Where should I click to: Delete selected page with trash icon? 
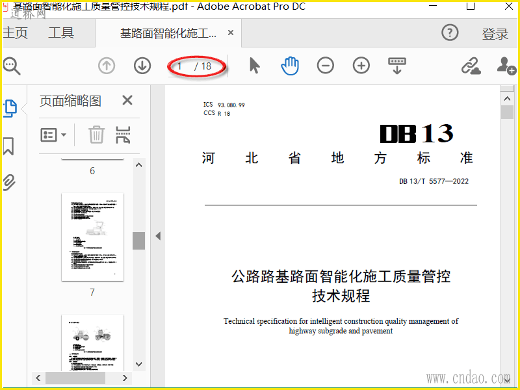[x=96, y=135]
